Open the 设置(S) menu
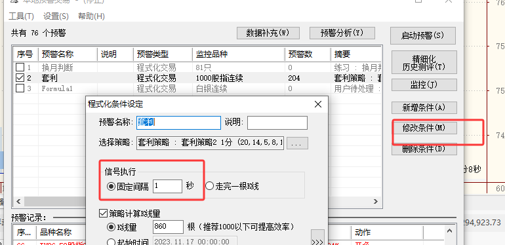505x245 pixels. coord(56,16)
